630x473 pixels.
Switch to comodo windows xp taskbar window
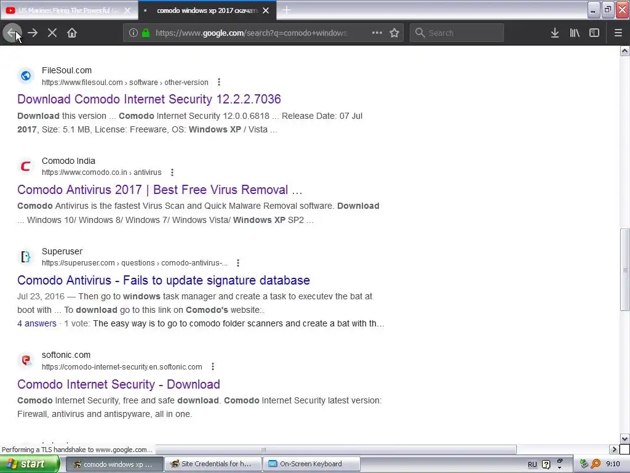(x=114, y=464)
